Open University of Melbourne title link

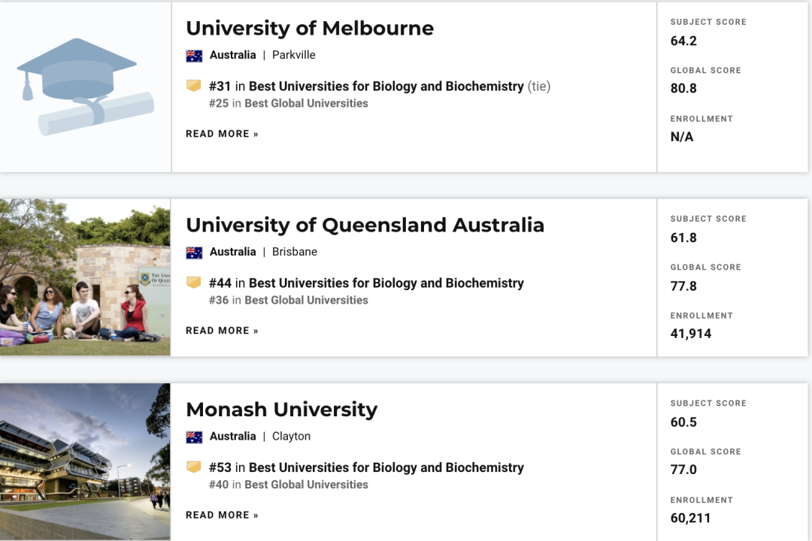[310, 28]
